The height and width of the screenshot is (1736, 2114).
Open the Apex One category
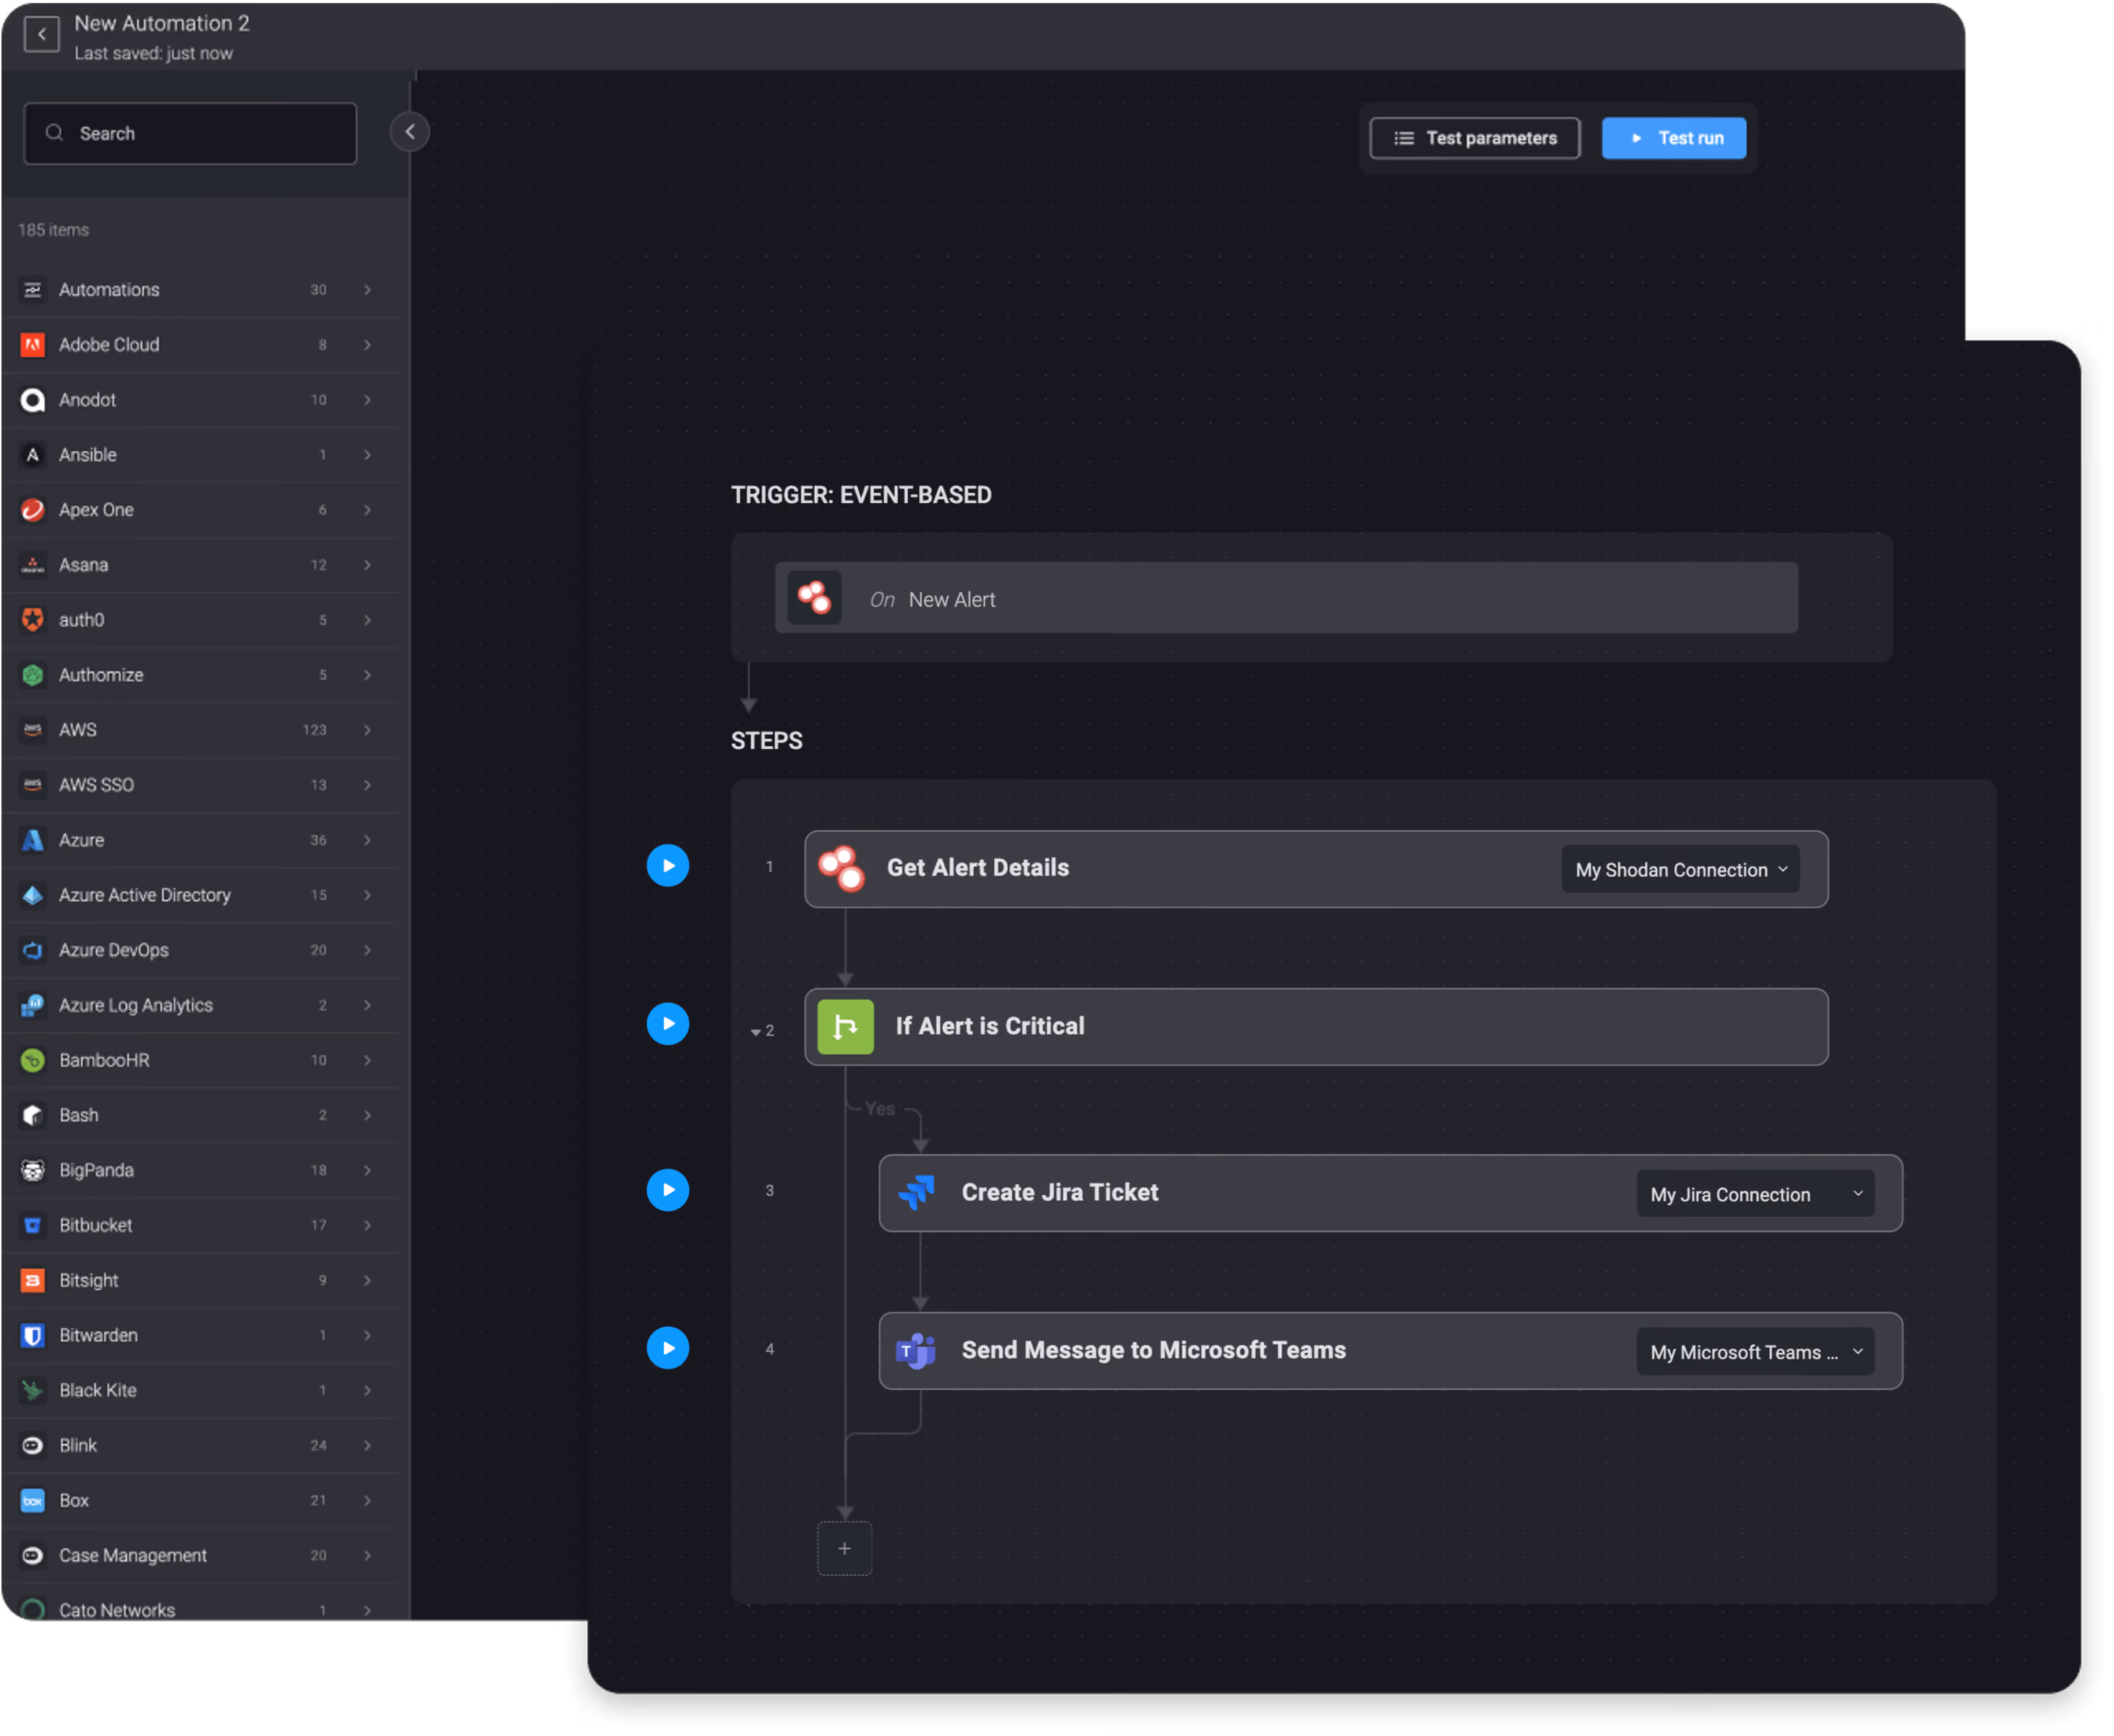tap(200, 510)
